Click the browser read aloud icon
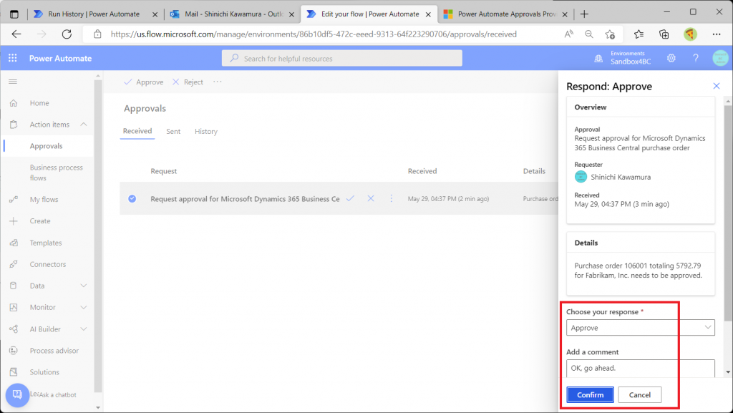 (568, 34)
